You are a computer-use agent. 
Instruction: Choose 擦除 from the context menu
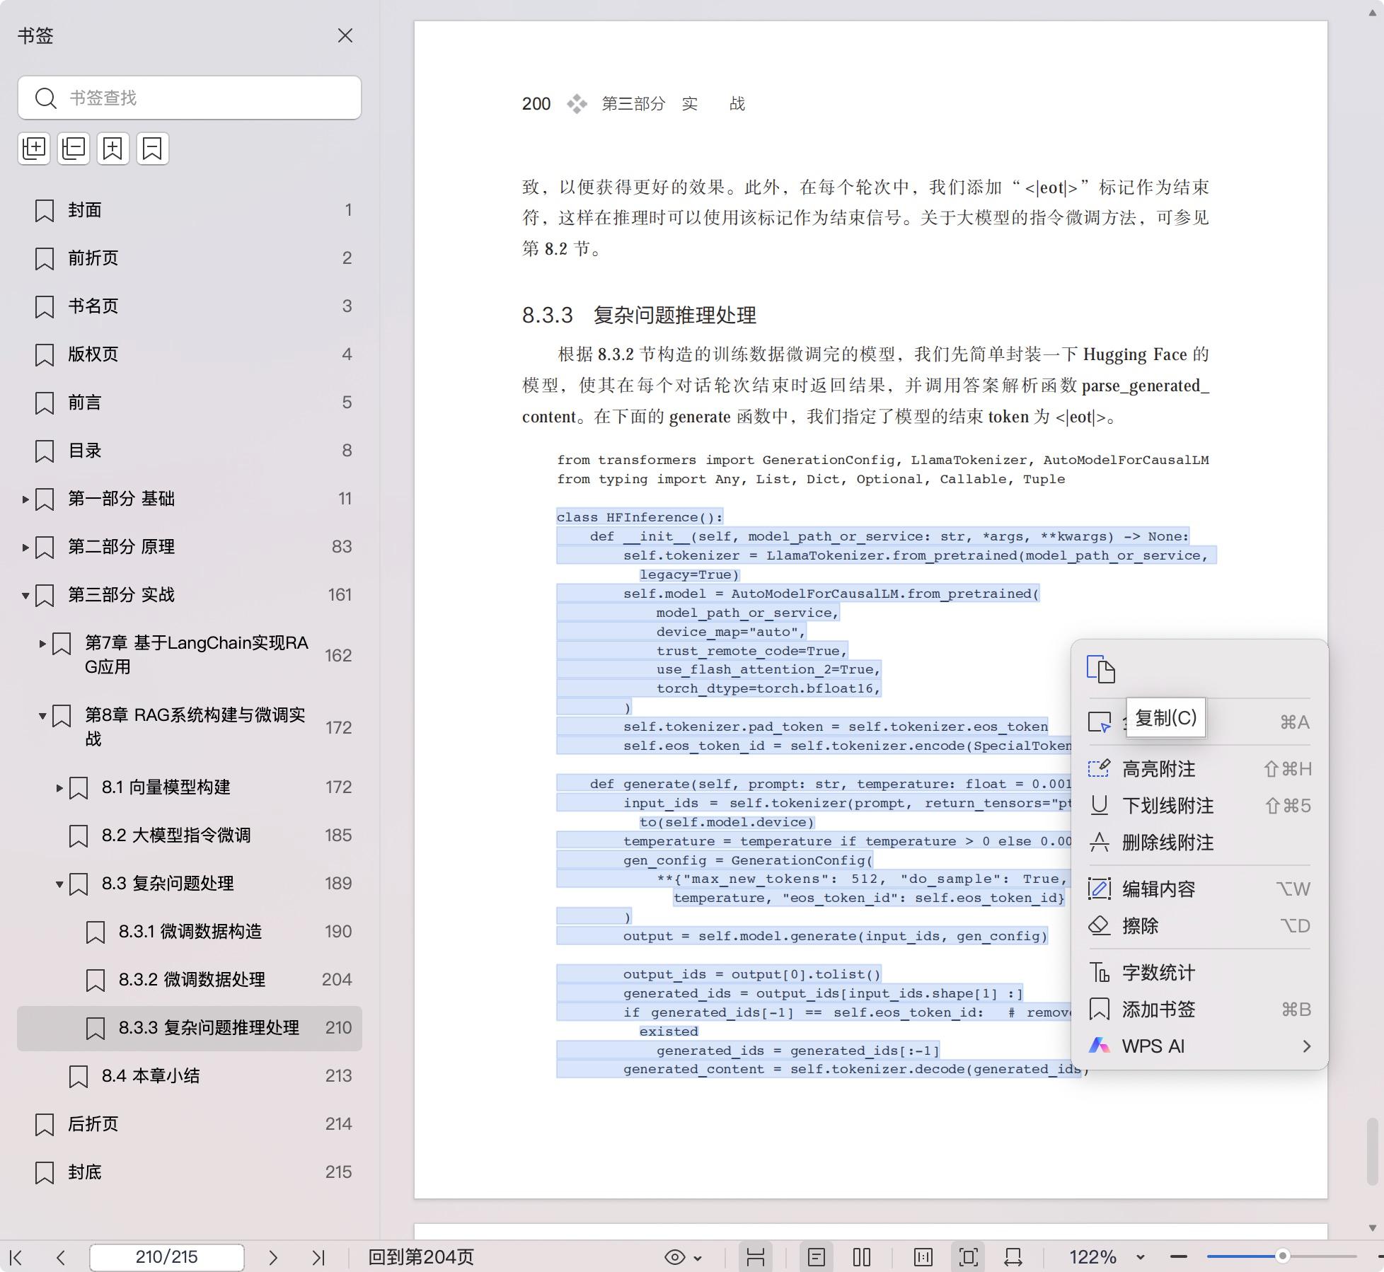[x=1199, y=926]
